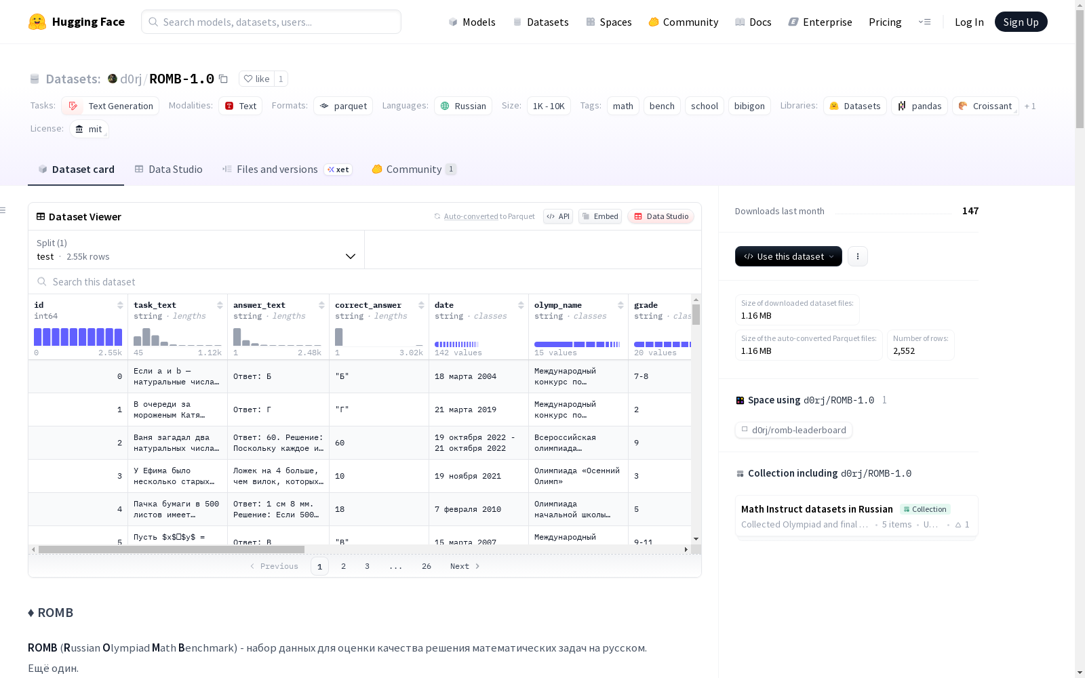This screenshot has height=678, width=1085.
Task: Select the parquet format tag
Action: pyautogui.click(x=343, y=106)
